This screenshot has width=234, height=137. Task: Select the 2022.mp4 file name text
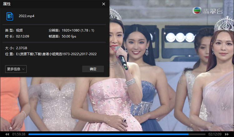pos(27,16)
